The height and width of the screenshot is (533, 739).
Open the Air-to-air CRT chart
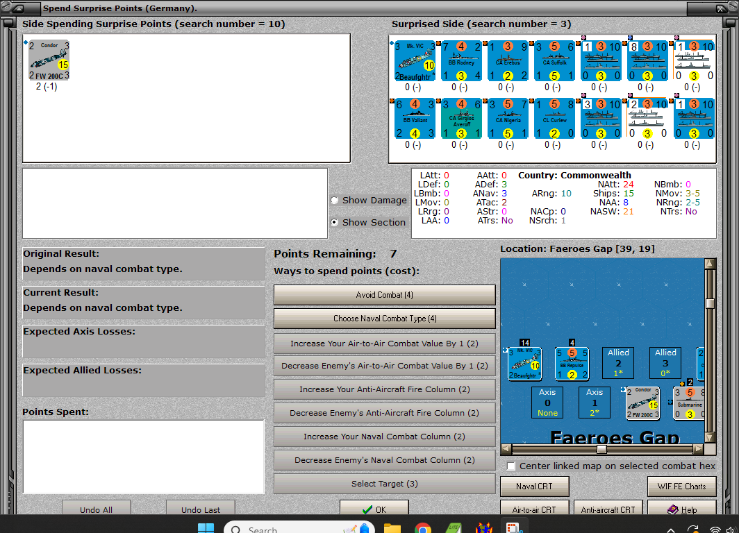pyautogui.click(x=535, y=509)
